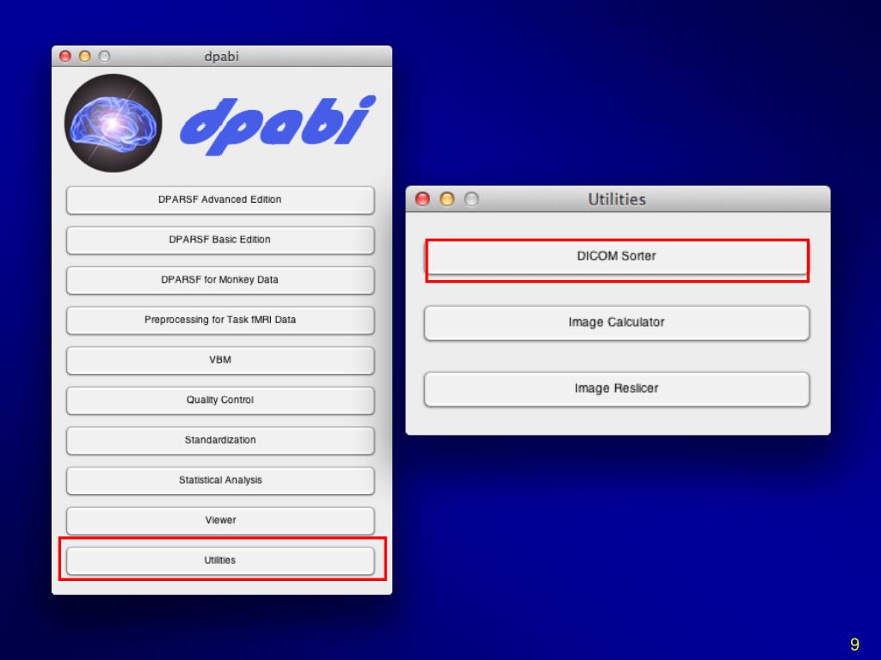Click the zoom button of Utilities window
This screenshot has height=660, width=881.
pyautogui.click(x=472, y=199)
